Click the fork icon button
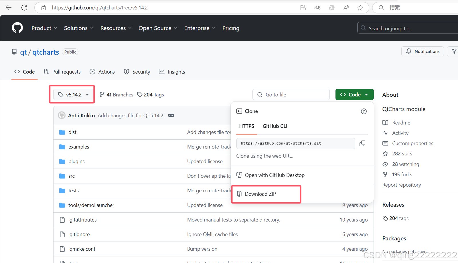 pyautogui.click(x=454, y=52)
